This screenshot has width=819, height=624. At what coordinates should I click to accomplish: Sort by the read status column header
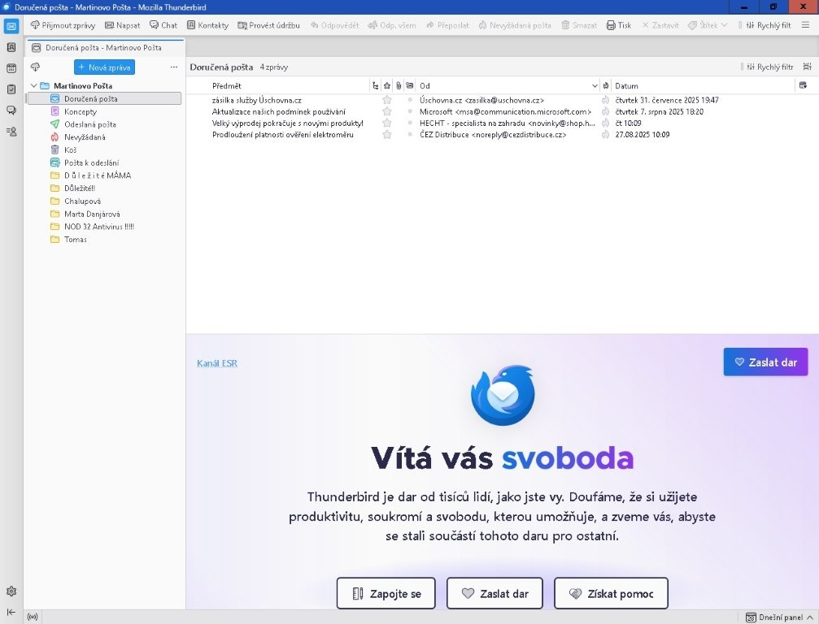click(x=410, y=85)
